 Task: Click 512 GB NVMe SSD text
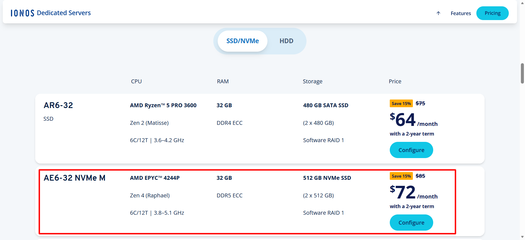327,178
